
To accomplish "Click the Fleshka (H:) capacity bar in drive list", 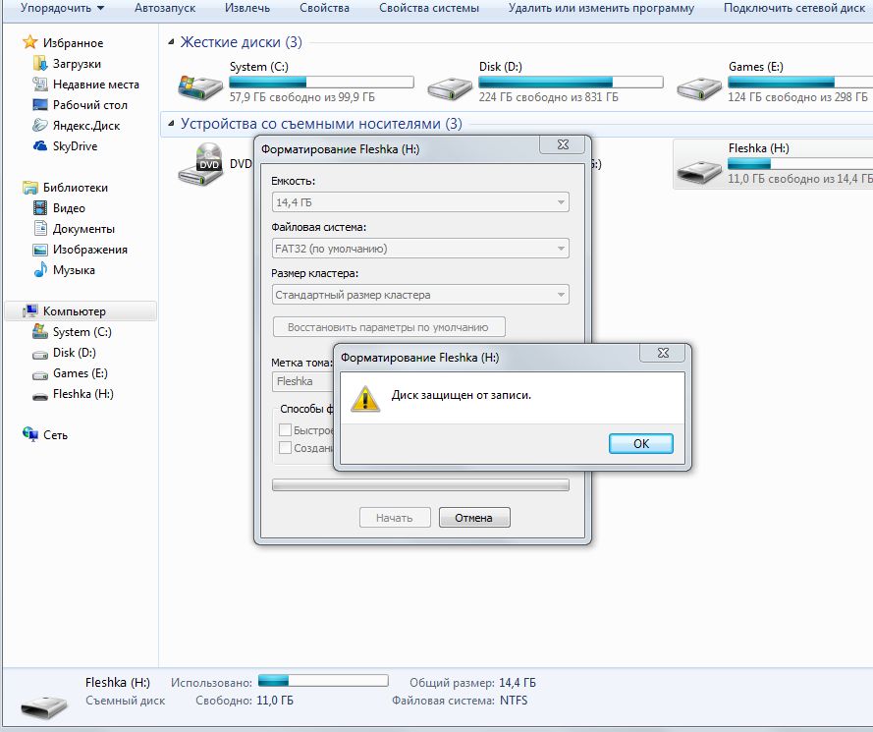I will pos(800,163).
